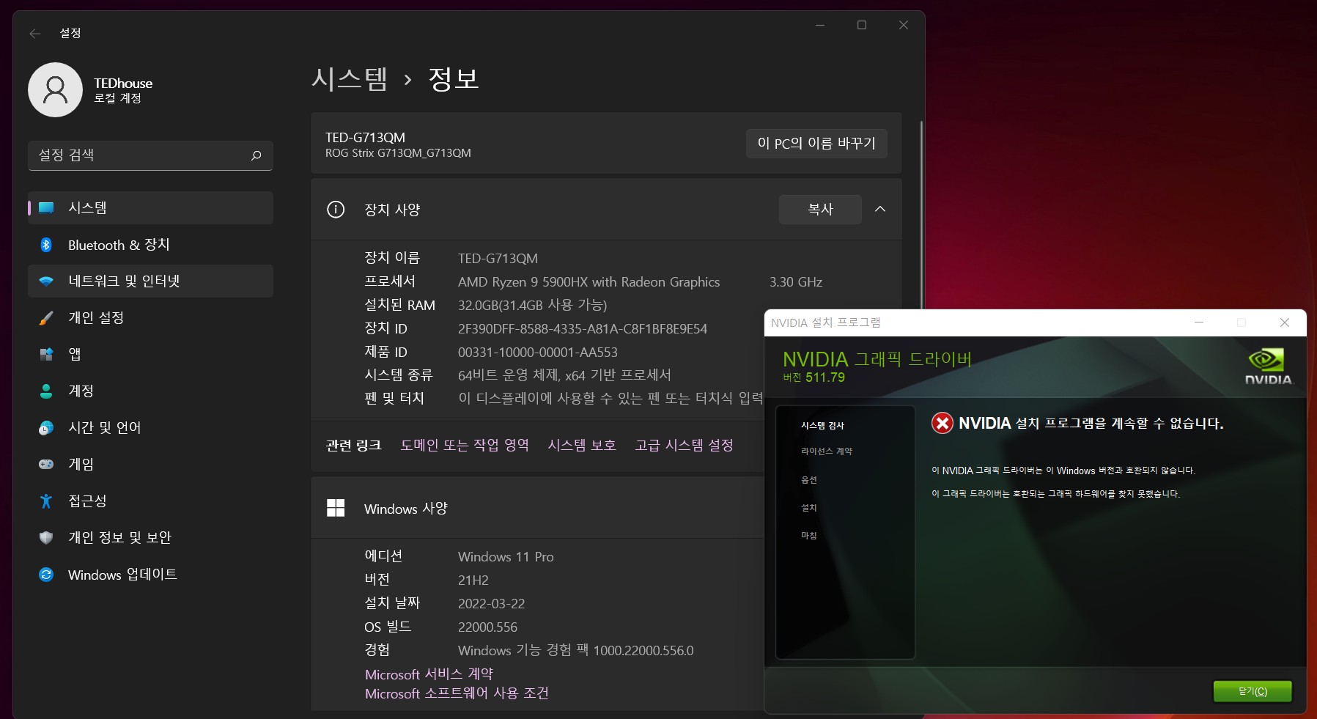
Task: Open Bluetooth & 장치 category
Action: [150, 245]
